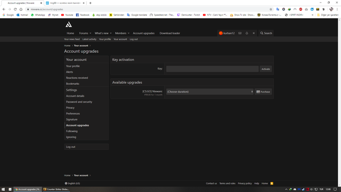Viewport: 341px width, 192px height.
Task: Open Latest activity in sub-navigation
Action: [x=89, y=39]
